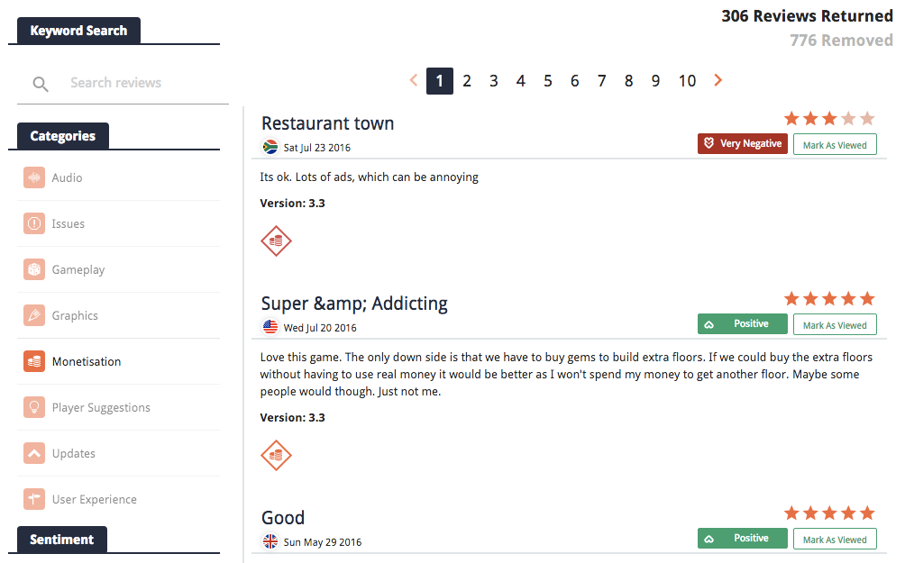Go to page 5 of reviews
The height and width of the screenshot is (563, 905).
(547, 81)
